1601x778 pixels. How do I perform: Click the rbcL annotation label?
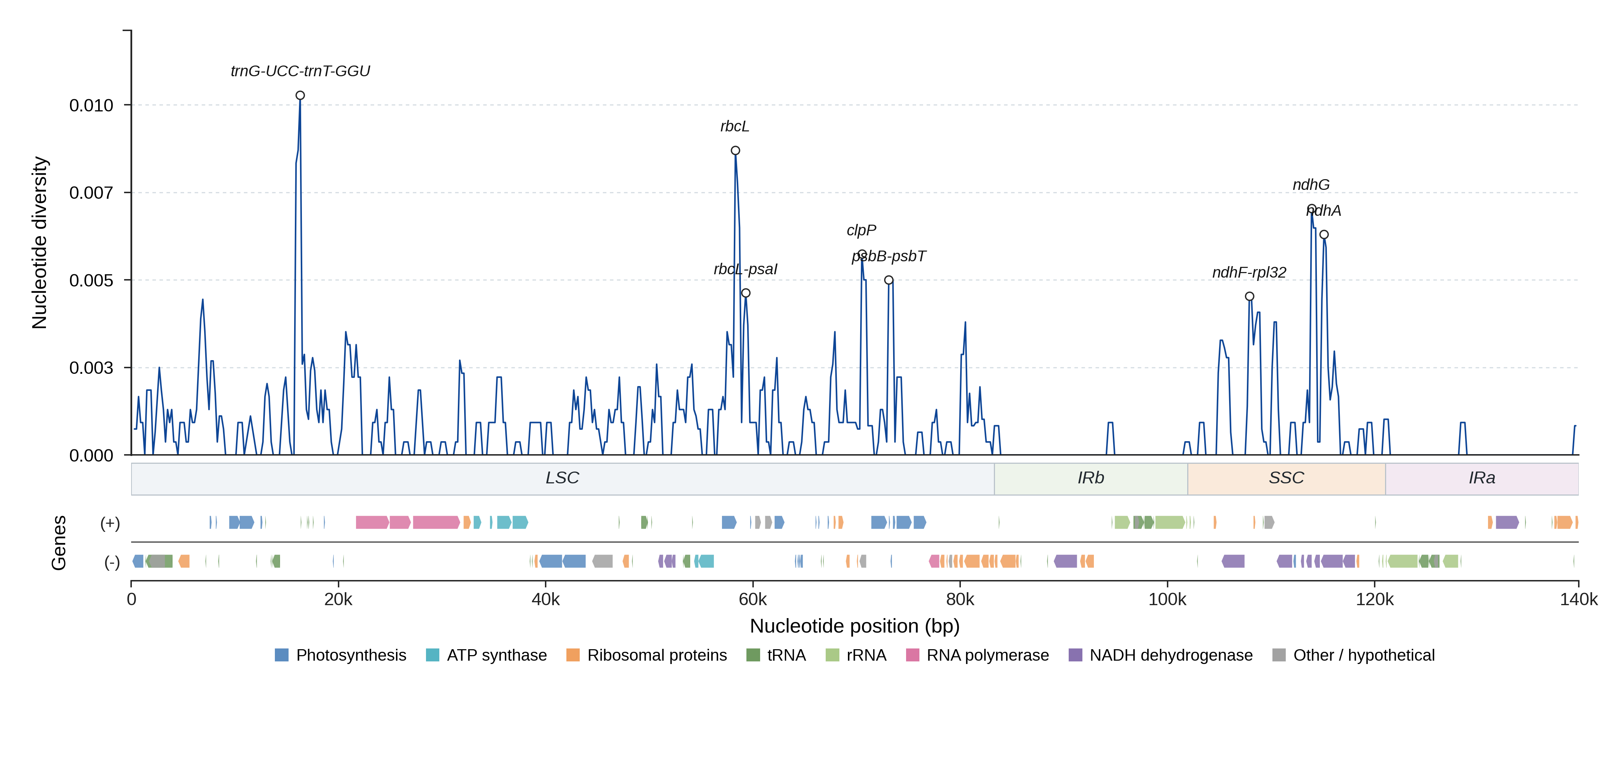(735, 127)
